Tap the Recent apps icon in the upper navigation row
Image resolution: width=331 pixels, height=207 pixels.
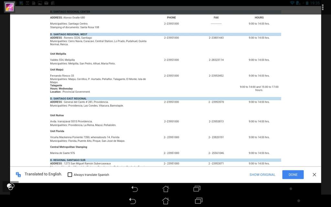pos(197,189)
